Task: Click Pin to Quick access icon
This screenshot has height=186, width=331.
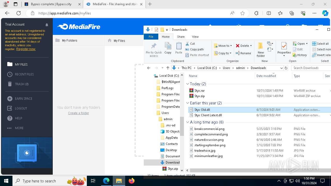Action: [154, 50]
